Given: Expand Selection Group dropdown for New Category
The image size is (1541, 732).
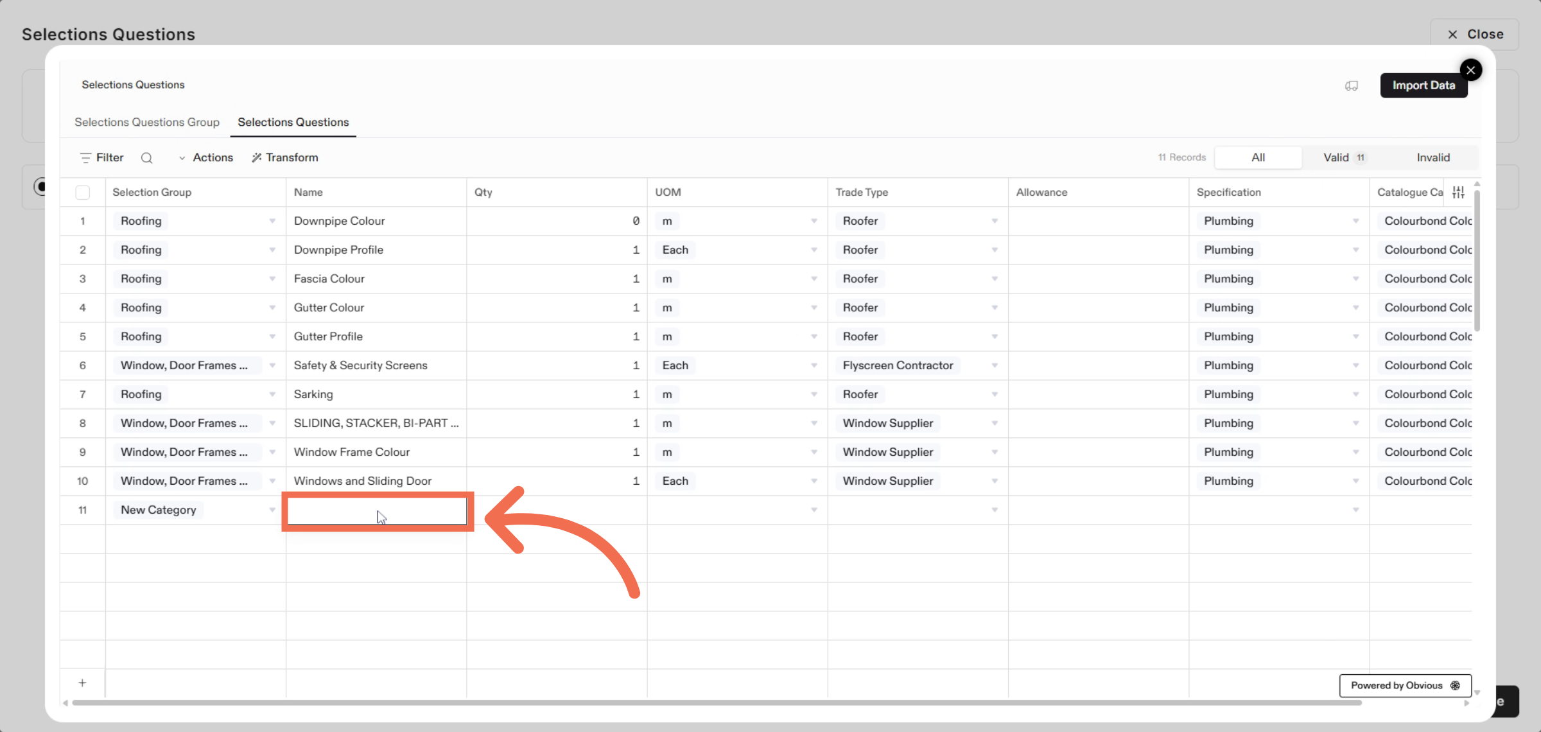Looking at the screenshot, I should click(272, 510).
